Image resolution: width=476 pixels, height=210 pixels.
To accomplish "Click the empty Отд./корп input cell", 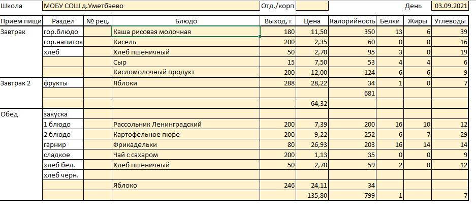I will click(311, 6).
